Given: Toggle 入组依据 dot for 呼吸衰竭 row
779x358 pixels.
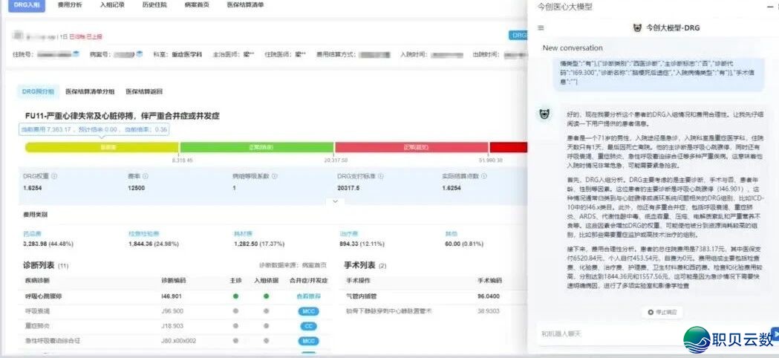Looking at the screenshot, I should pyautogui.click(x=266, y=310).
